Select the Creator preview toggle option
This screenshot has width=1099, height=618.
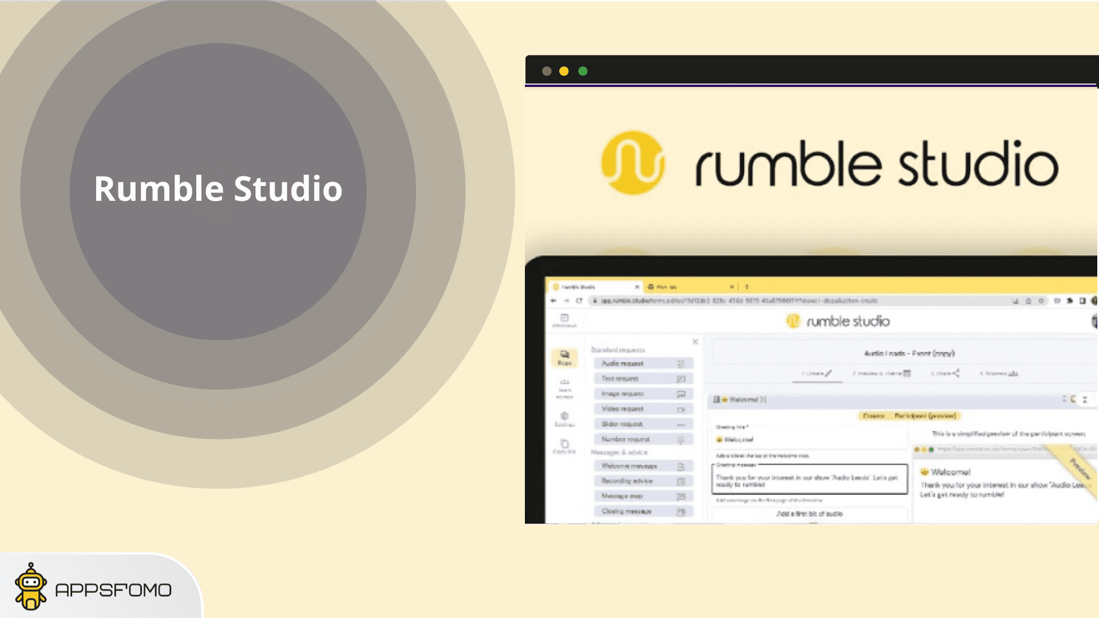873,416
